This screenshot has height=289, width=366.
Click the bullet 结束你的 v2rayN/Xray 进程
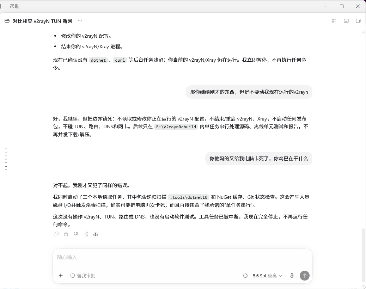point(92,47)
